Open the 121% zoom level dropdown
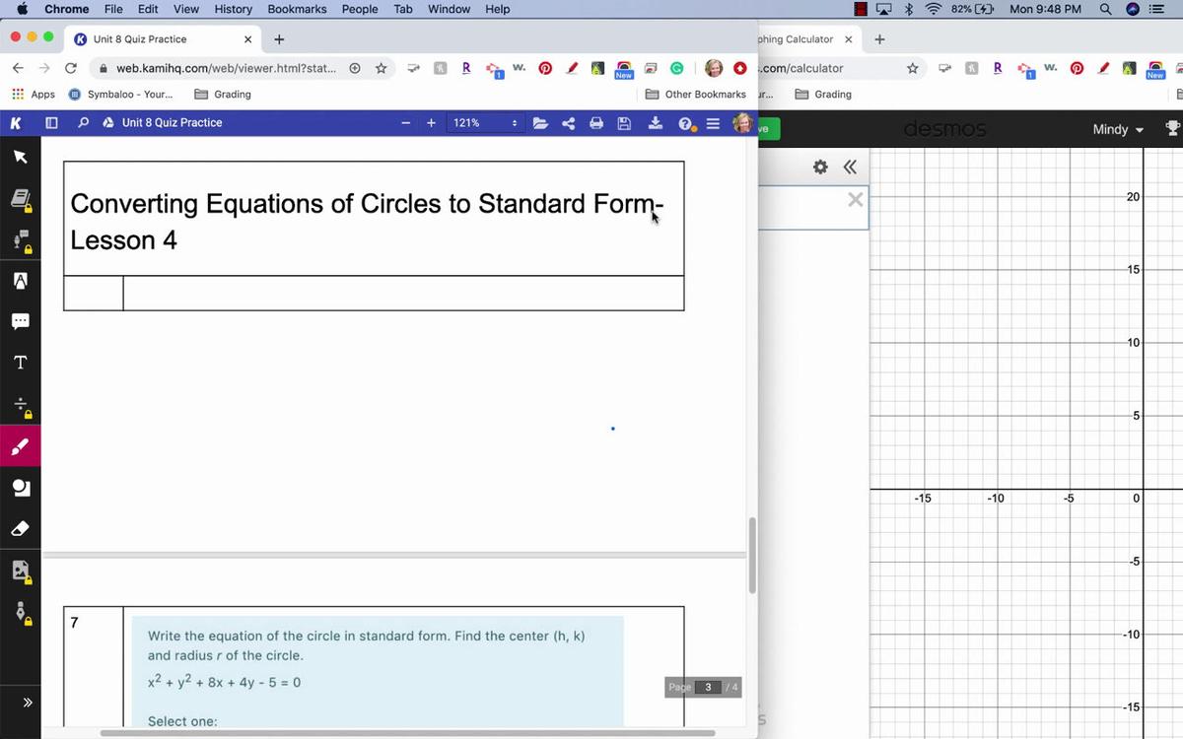 pyautogui.click(x=484, y=123)
